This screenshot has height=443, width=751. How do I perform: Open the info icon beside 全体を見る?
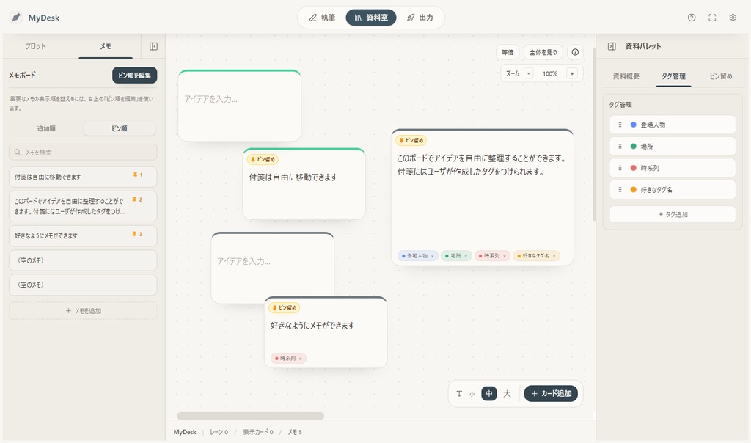coord(574,52)
